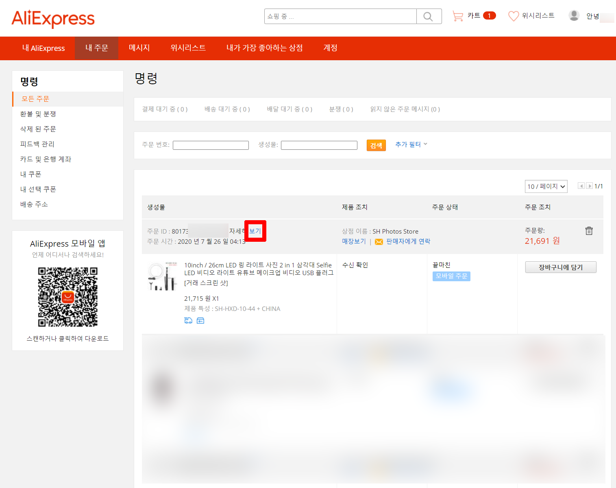Open the shopping cart icon
This screenshot has width=616, height=488.
[x=458, y=16]
